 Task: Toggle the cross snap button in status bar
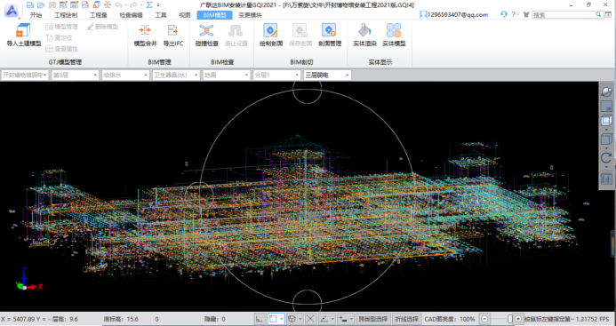pyautogui.click(x=310, y=319)
